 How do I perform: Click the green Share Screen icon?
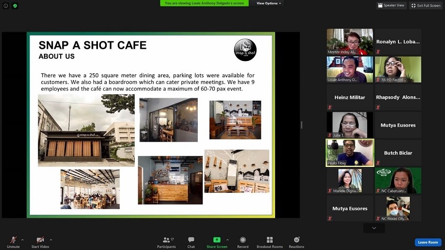216,240
